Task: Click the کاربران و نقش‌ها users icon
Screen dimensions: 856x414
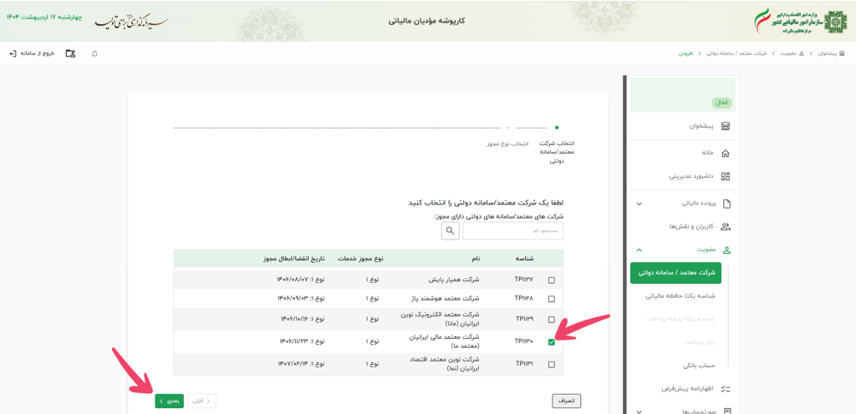Action: (725, 226)
